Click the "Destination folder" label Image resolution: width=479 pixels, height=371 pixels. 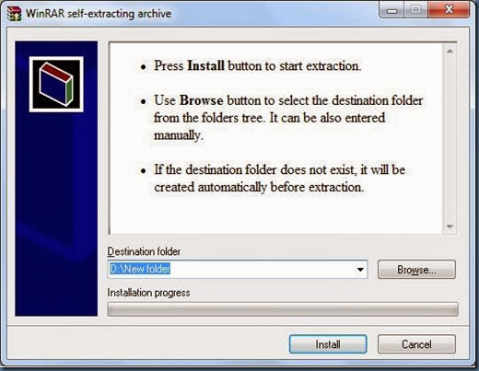click(144, 251)
